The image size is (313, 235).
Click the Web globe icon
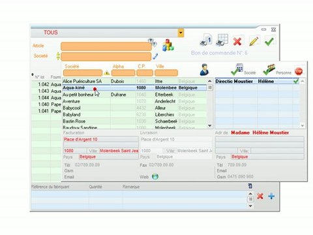(x=155, y=176)
